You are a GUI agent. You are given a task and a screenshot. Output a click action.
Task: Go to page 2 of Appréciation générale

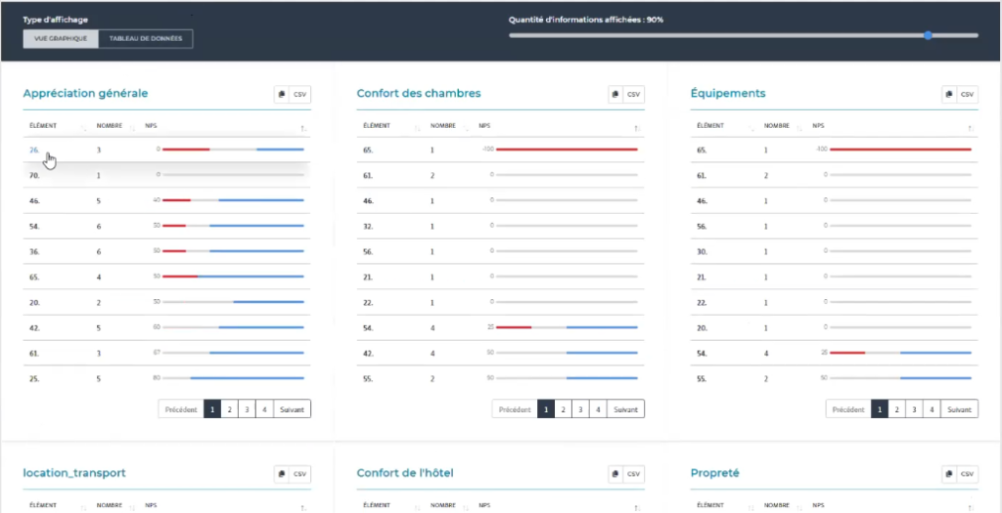229,409
